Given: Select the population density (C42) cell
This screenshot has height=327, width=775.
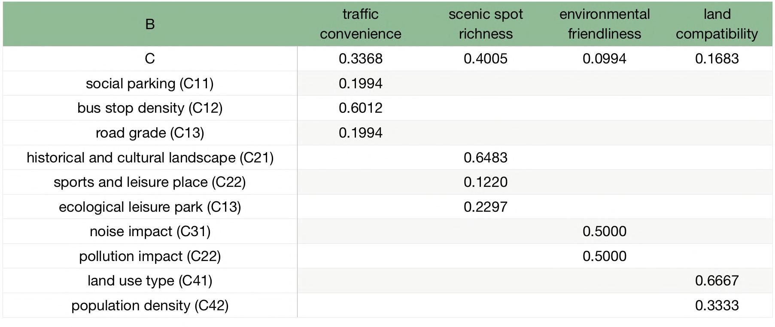Looking at the screenshot, I should 149,306.
